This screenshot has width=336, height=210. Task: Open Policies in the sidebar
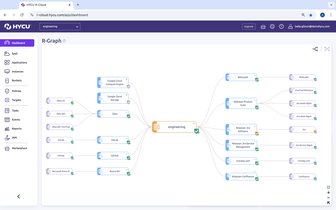pyautogui.click(x=17, y=91)
